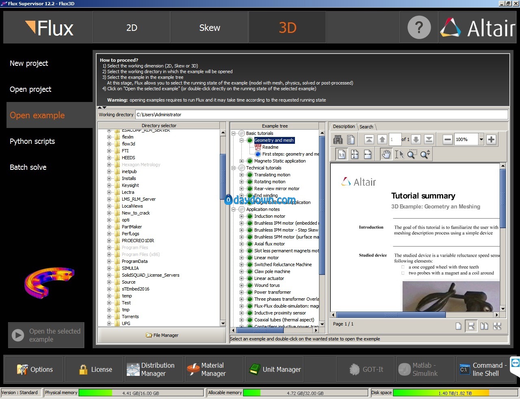Click Open the selected example
Image resolution: width=520 pixels, height=399 pixels.
46,335
